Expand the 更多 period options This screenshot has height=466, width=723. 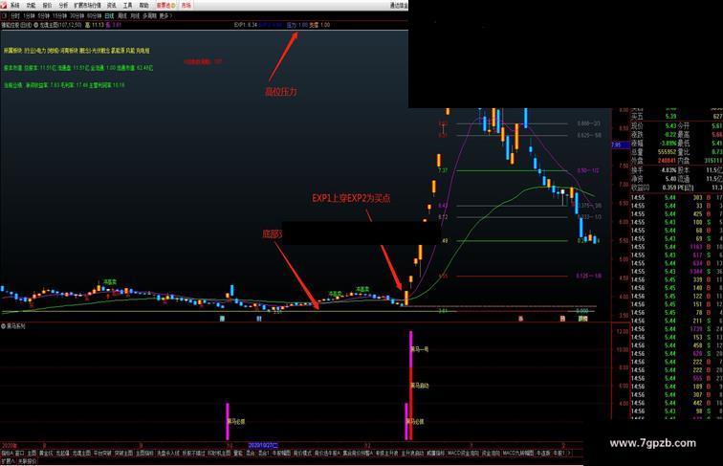(x=165, y=16)
